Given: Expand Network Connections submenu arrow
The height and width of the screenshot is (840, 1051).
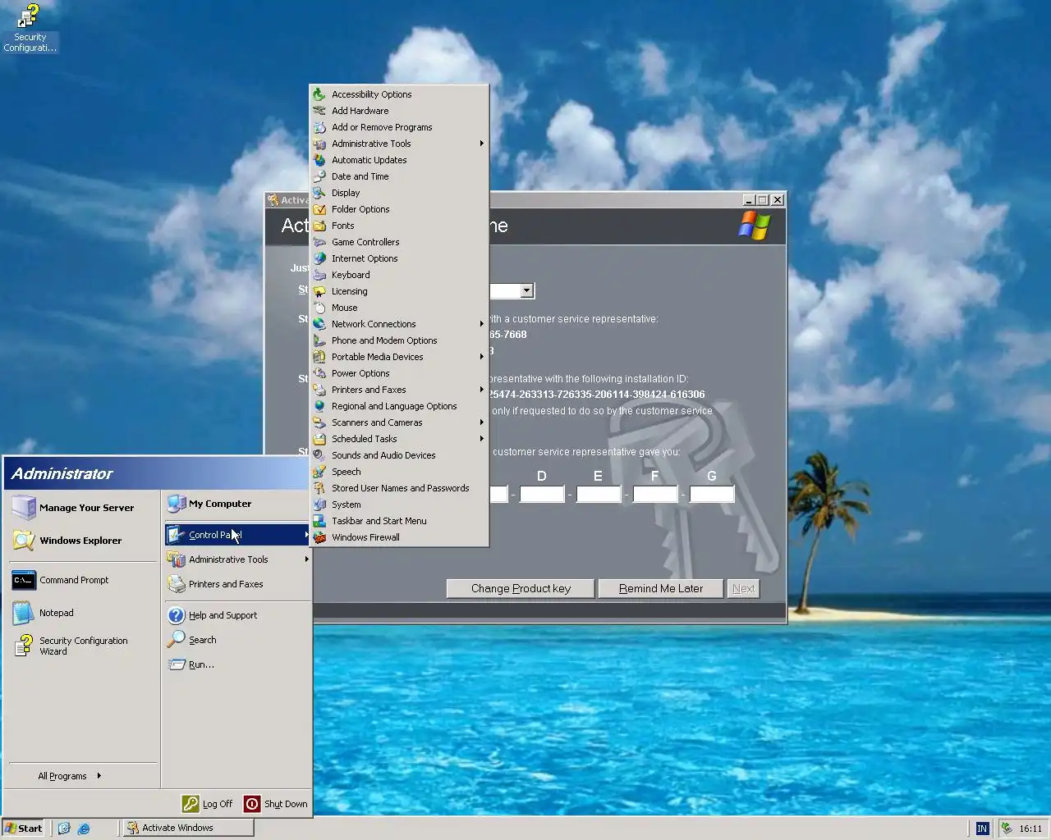Looking at the screenshot, I should point(481,324).
